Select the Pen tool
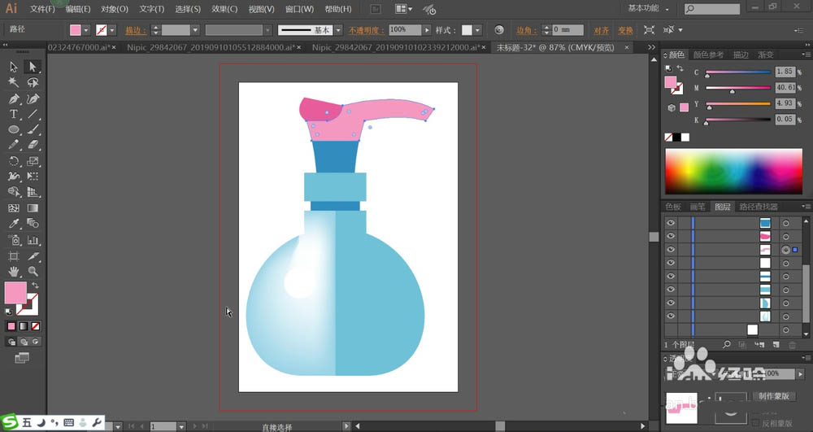The width and height of the screenshot is (813, 432). point(14,98)
